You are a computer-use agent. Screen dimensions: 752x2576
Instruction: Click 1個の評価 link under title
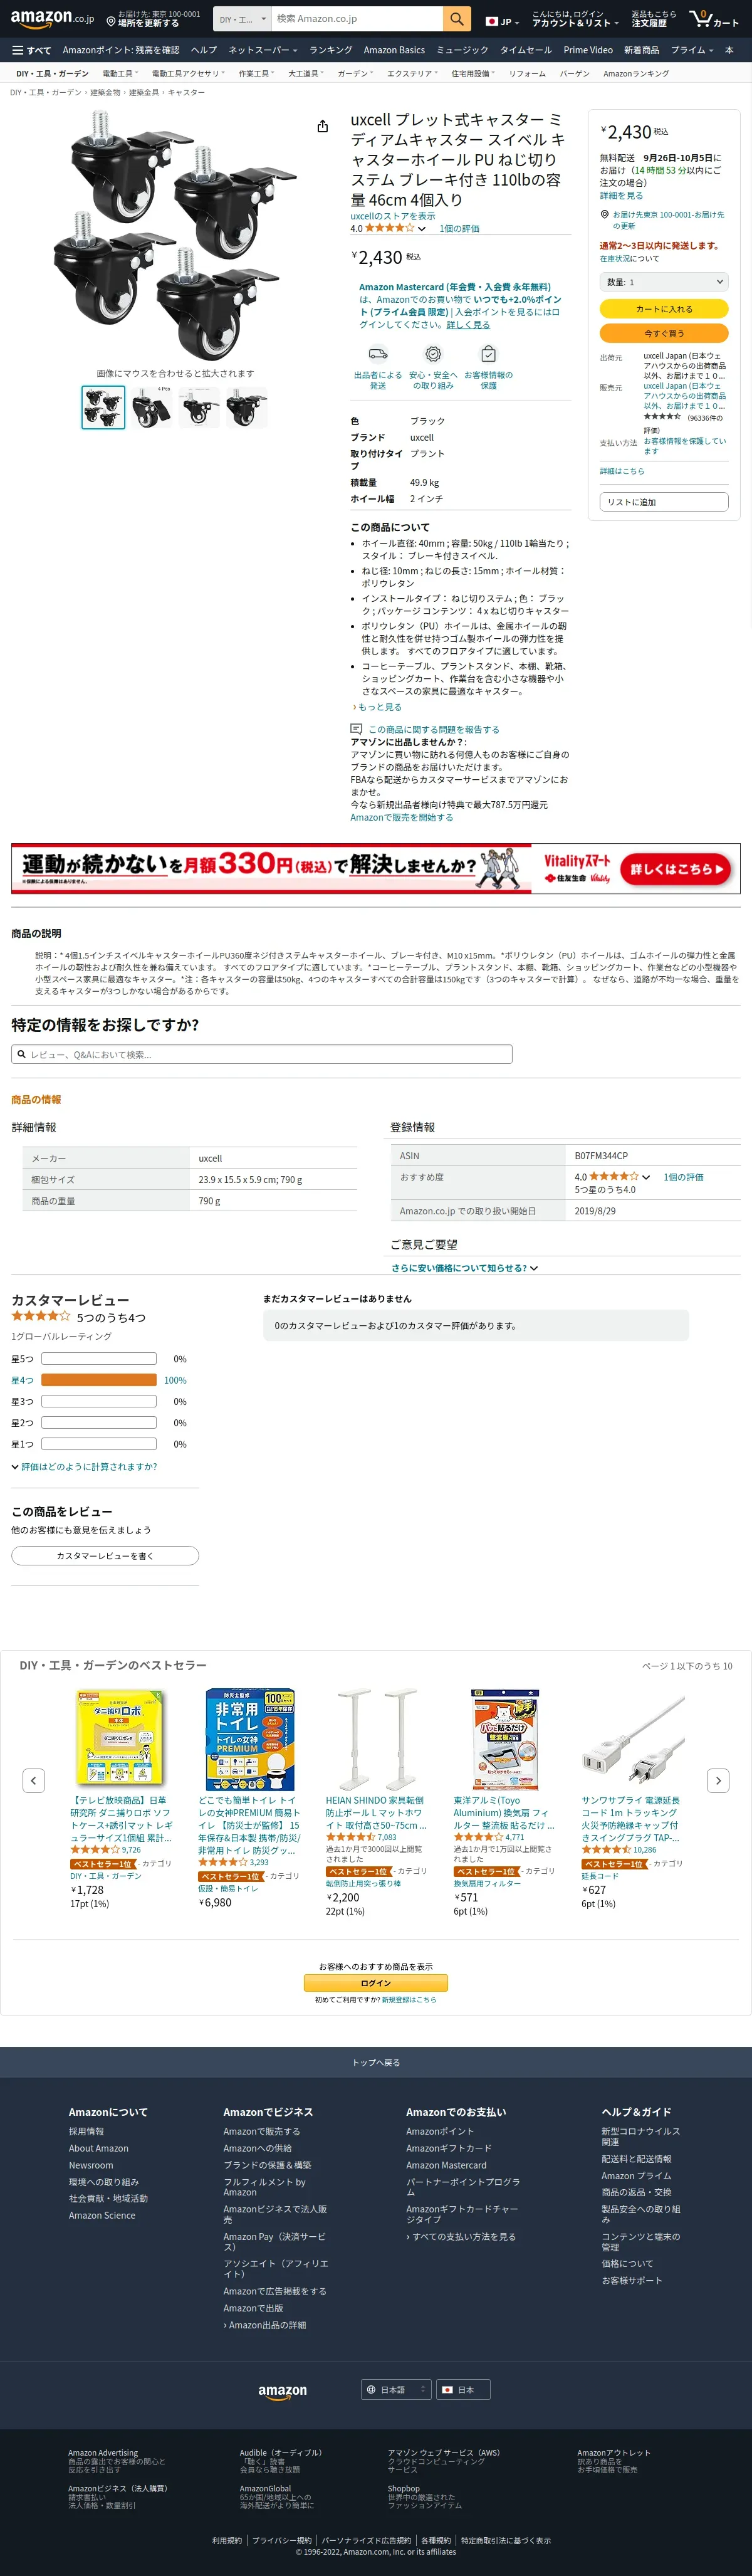pyautogui.click(x=459, y=228)
